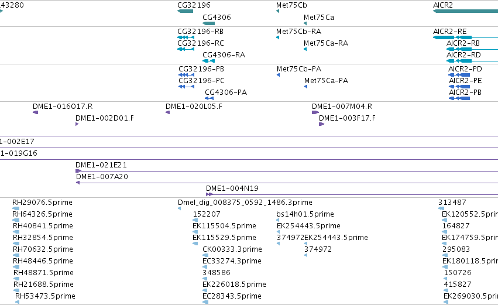Open EST RH70632.5prime

point(43,250)
